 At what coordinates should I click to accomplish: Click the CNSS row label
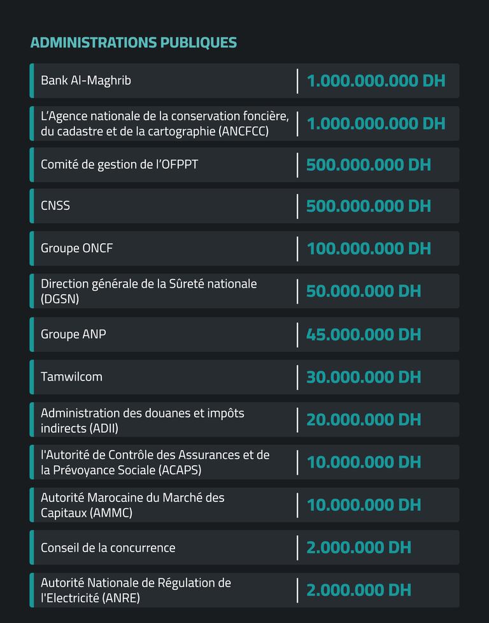pos(55,206)
